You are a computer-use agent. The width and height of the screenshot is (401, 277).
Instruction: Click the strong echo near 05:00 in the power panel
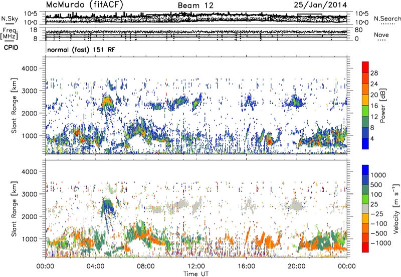[x=107, y=102]
